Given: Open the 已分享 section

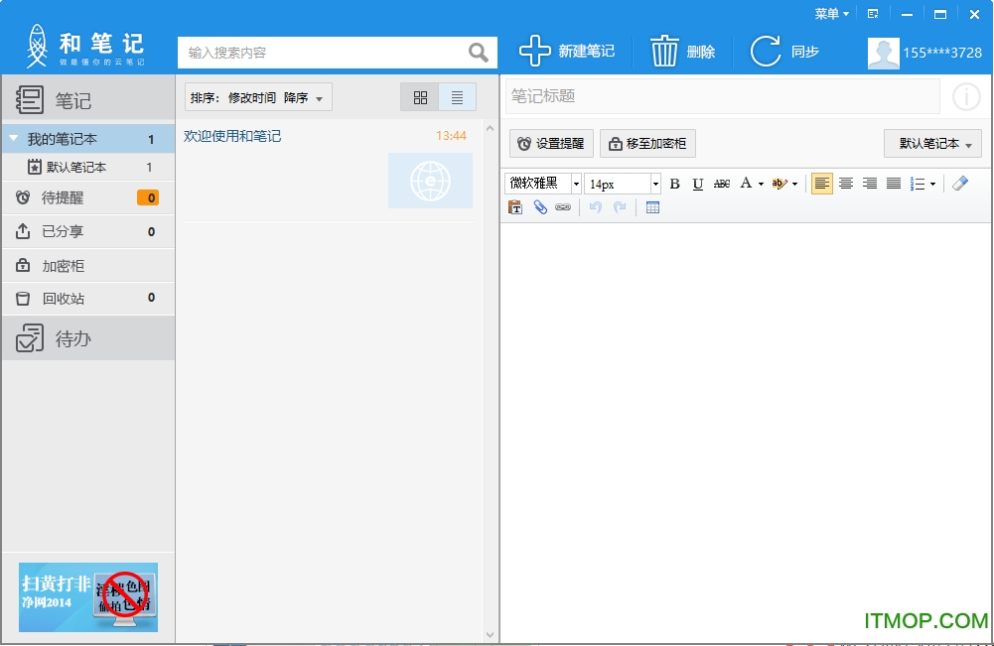Looking at the screenshot, I should pyautogui.click(x=88, y=231).
